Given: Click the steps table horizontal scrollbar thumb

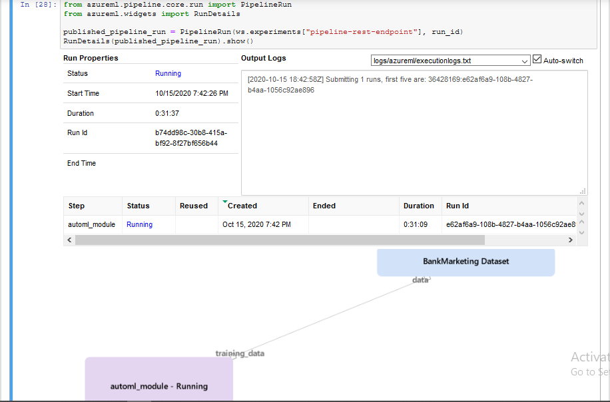Looking at the screenshot, I should point(280,240).
